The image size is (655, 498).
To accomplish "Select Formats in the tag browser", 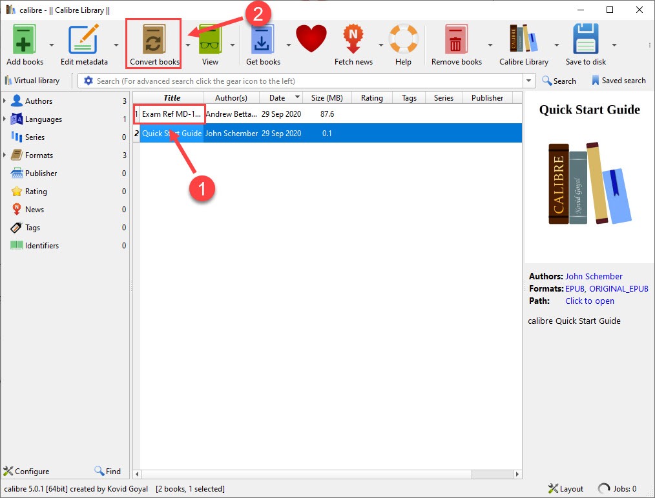I will pos(39,155).
